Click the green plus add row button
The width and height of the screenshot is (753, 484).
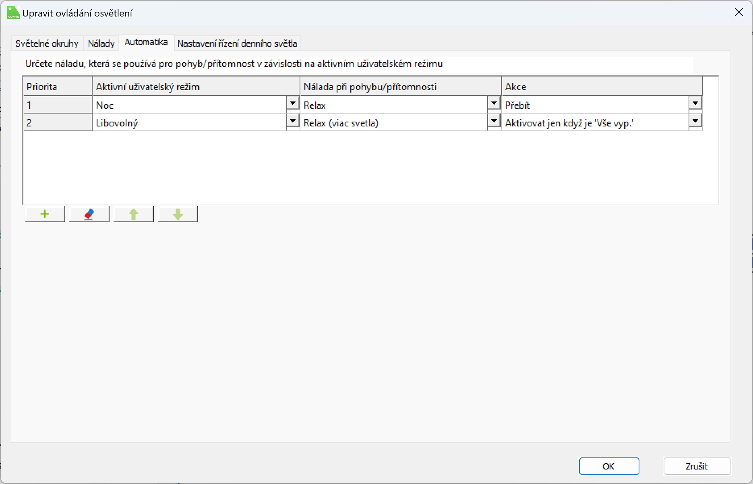coord(45,214)
